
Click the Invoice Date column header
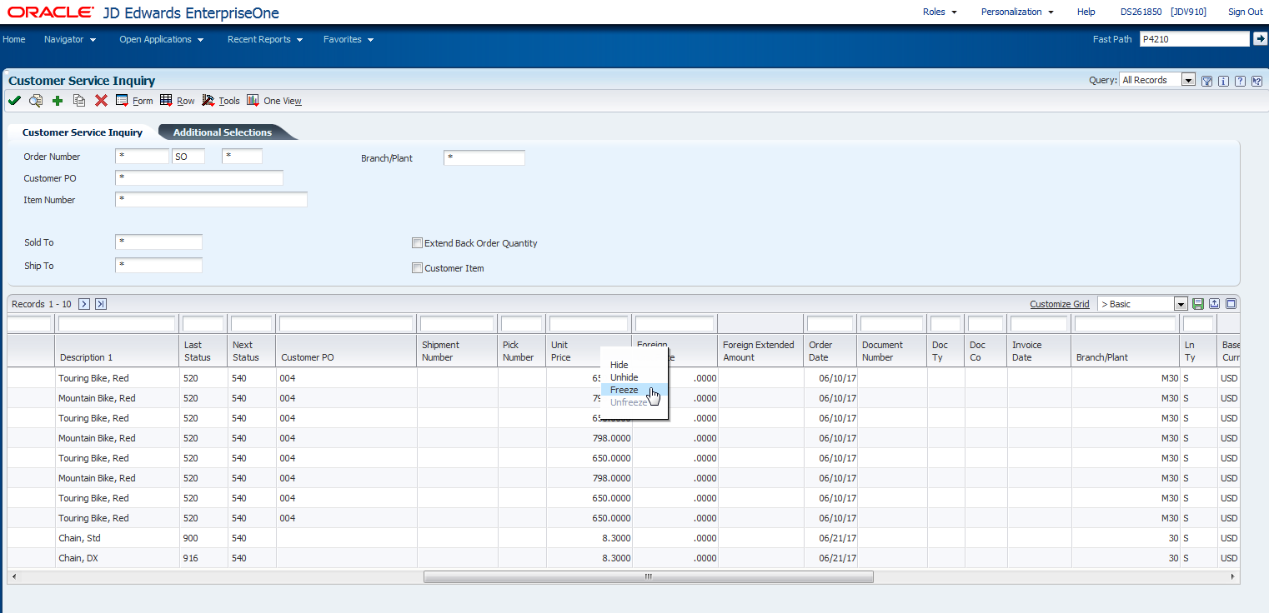(x=1039, y=351)
